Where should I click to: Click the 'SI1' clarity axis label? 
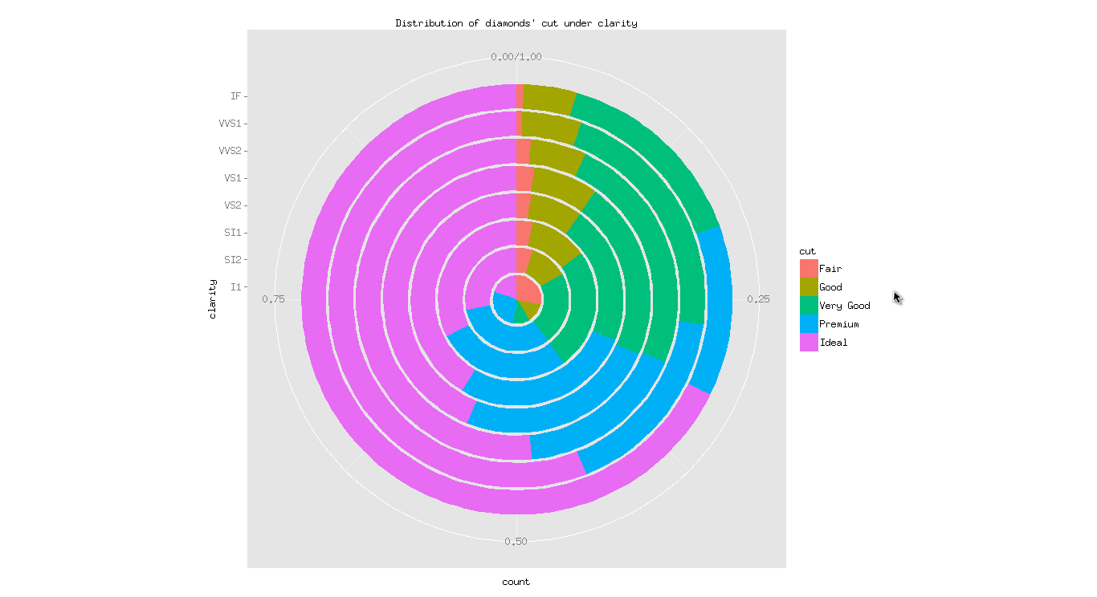(x=233, y=233)
